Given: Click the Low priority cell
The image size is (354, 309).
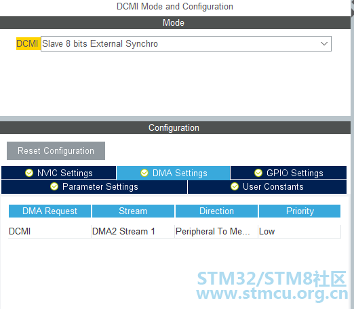Looking at the screenshot, I should pyautogui.click(x=299, y=231).
